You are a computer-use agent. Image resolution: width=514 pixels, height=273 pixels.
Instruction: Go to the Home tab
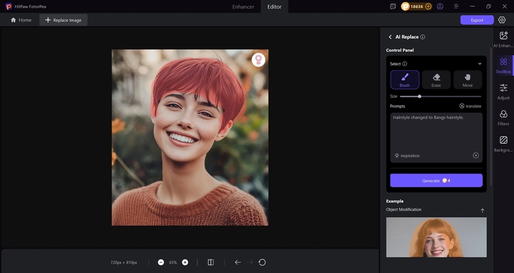[21, 20]
